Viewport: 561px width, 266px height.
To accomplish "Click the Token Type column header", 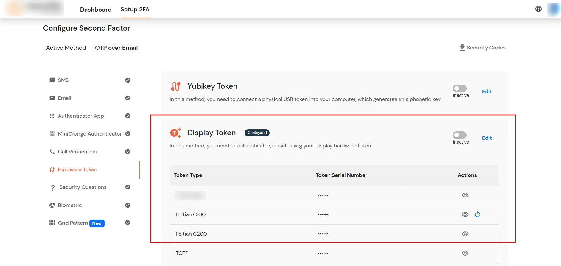I will click(188, 175).
